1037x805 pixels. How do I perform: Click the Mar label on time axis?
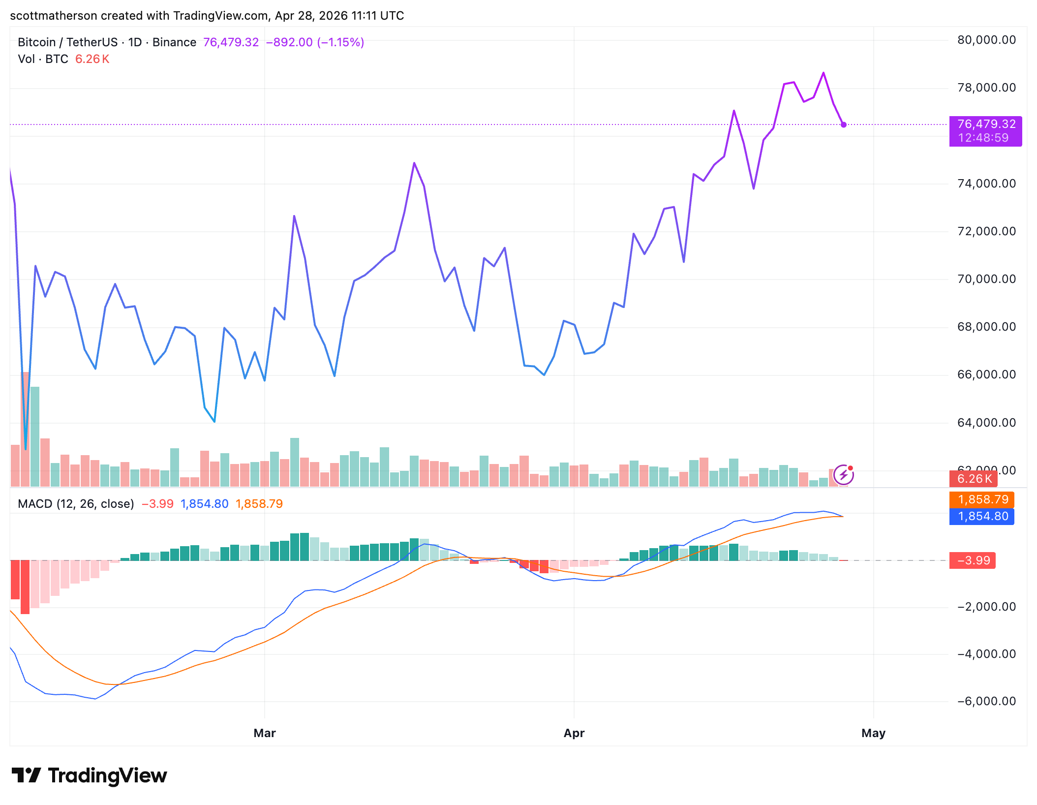(265, 733)
